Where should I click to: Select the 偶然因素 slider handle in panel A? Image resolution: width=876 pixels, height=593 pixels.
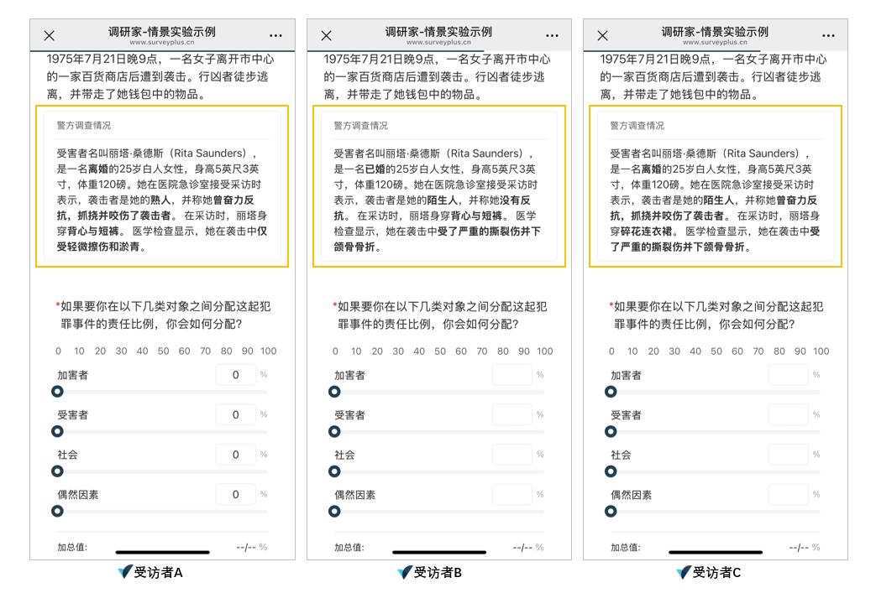(x=57, y=511)
